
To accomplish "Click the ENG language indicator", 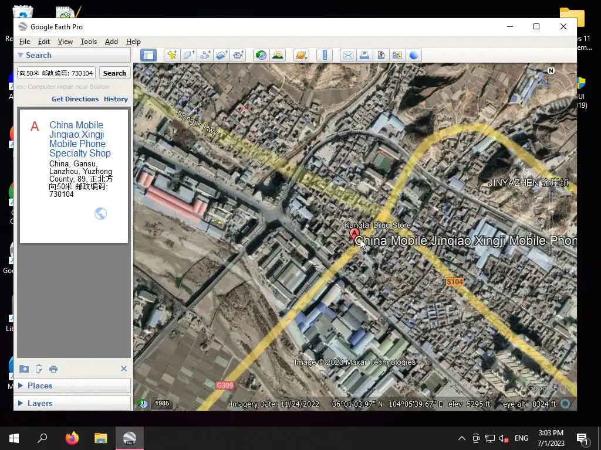I will click(521, 438).
